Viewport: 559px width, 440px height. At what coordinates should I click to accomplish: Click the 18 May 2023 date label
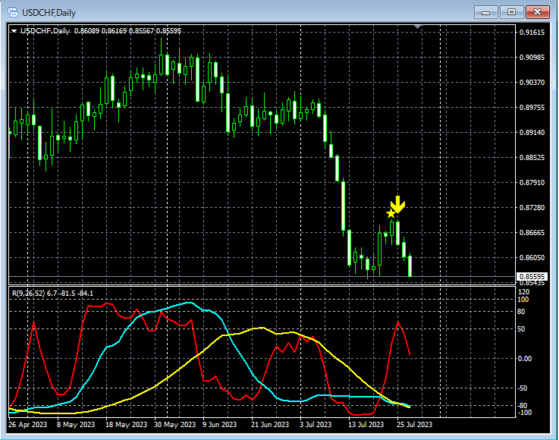(x=126, y=425)
